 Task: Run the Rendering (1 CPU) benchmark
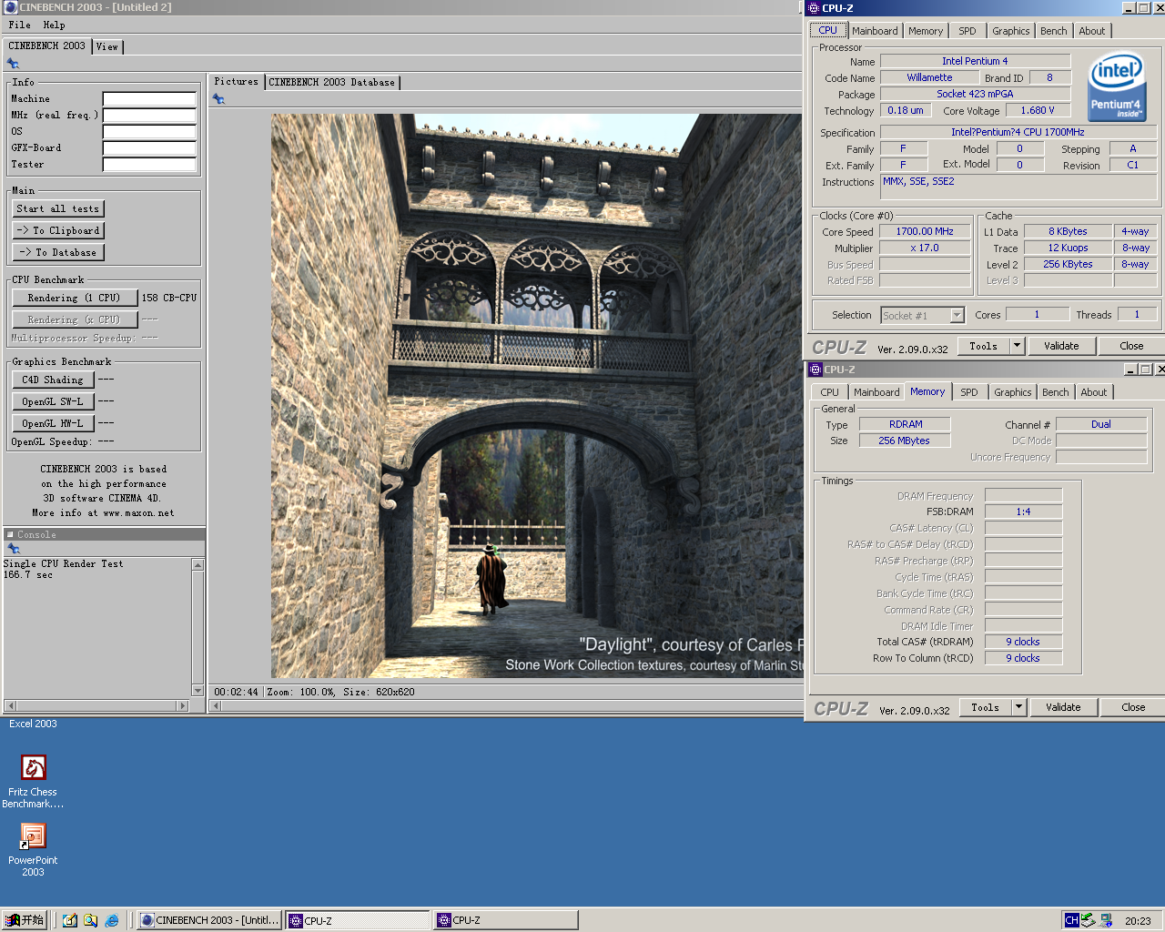75,298
